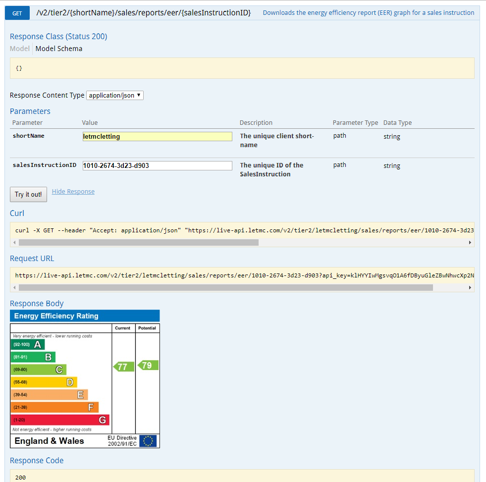The width and height of the screenshot is (486, 482).
Task: Click the empty {} model schema box
Action: click(x=242, y=68)
